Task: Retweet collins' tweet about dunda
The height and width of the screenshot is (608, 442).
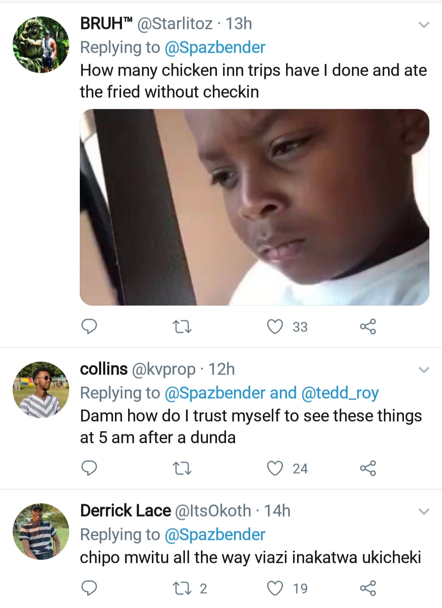Action: pos(182,468)
